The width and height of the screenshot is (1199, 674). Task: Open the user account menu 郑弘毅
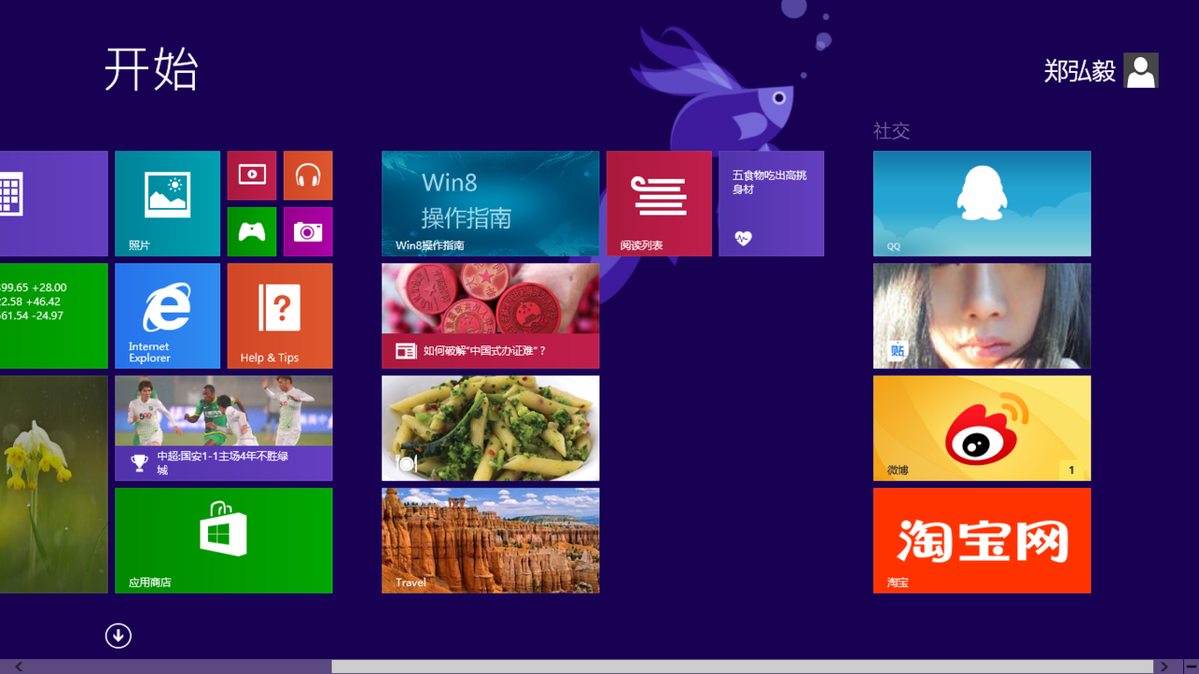coord(1101,70)
